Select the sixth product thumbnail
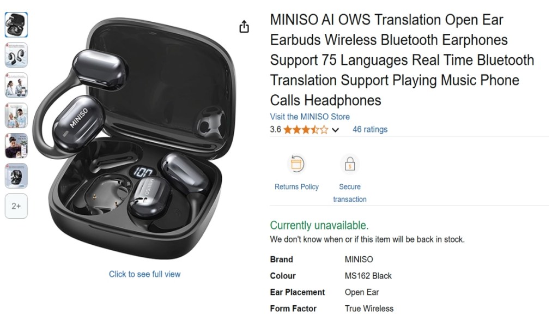The height and width of the screenshot is (314, 558). coord(16,176)
